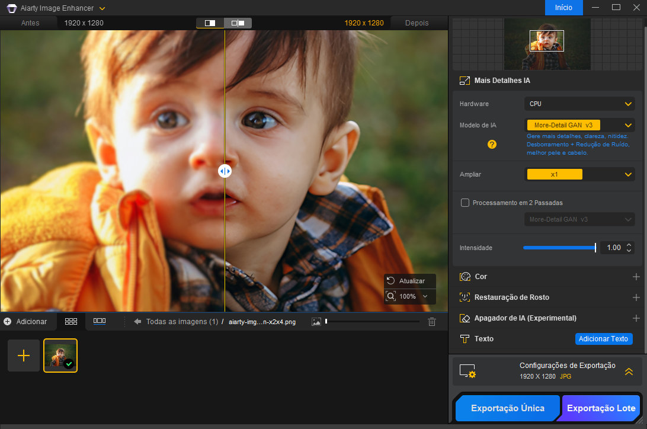Screen dimensions: 647x429
Task: Click the Atualizar refresh icon
Action: coord(390,281)
